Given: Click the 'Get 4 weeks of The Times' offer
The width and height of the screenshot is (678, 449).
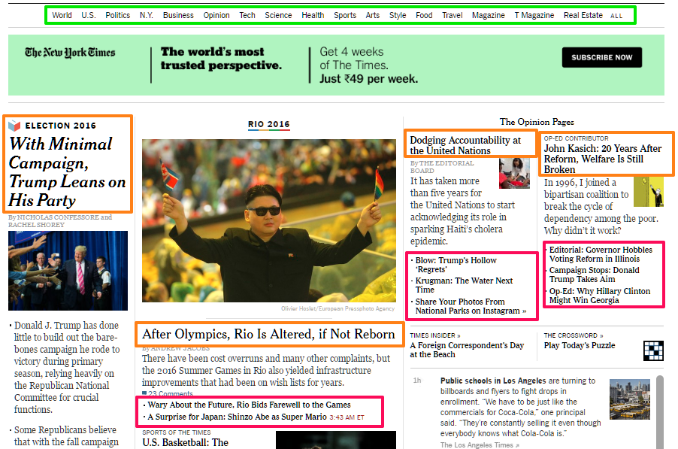Looking at the screenshot, I should [368, 65].
